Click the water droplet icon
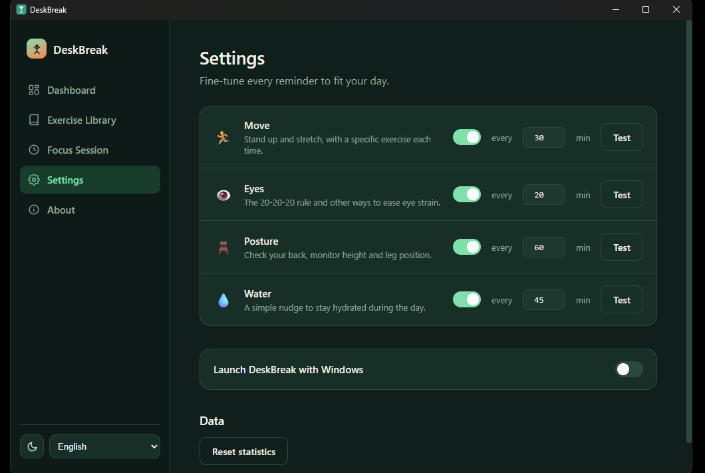The width and height of the screenshot is (705, 473). click(x=223, y=300)
